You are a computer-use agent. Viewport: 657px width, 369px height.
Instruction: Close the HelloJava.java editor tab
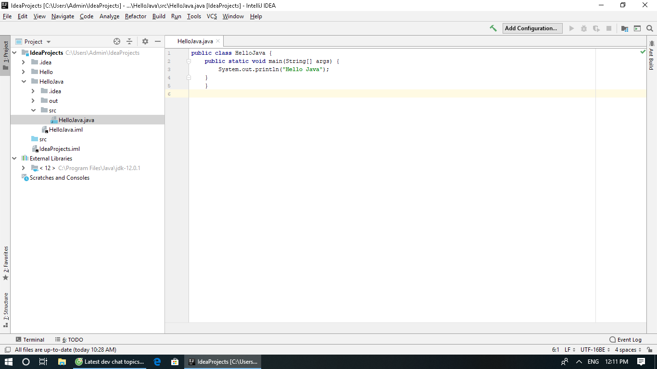click(x=218, y=41)
